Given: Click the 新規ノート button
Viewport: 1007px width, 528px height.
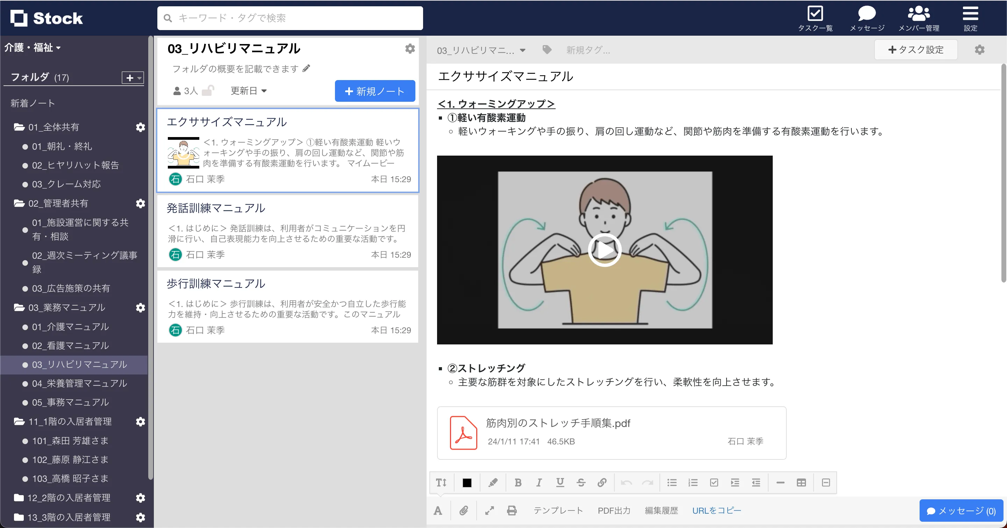Looking at the screenshot, I should (x=374, y=91).
